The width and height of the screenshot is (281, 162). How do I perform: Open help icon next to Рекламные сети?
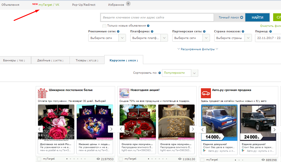(118, 31)
